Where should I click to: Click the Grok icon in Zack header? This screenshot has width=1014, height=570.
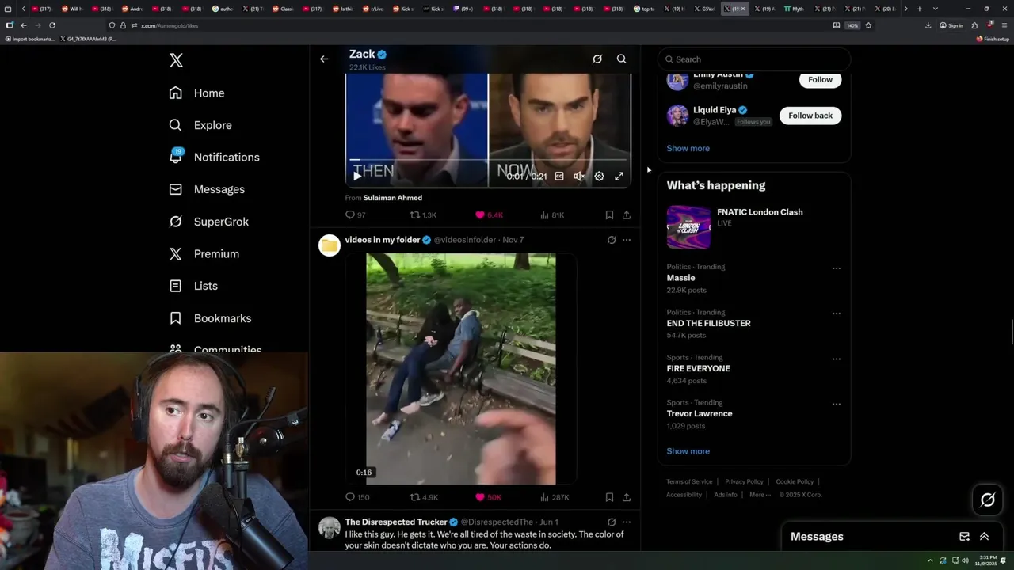(597, 59)
